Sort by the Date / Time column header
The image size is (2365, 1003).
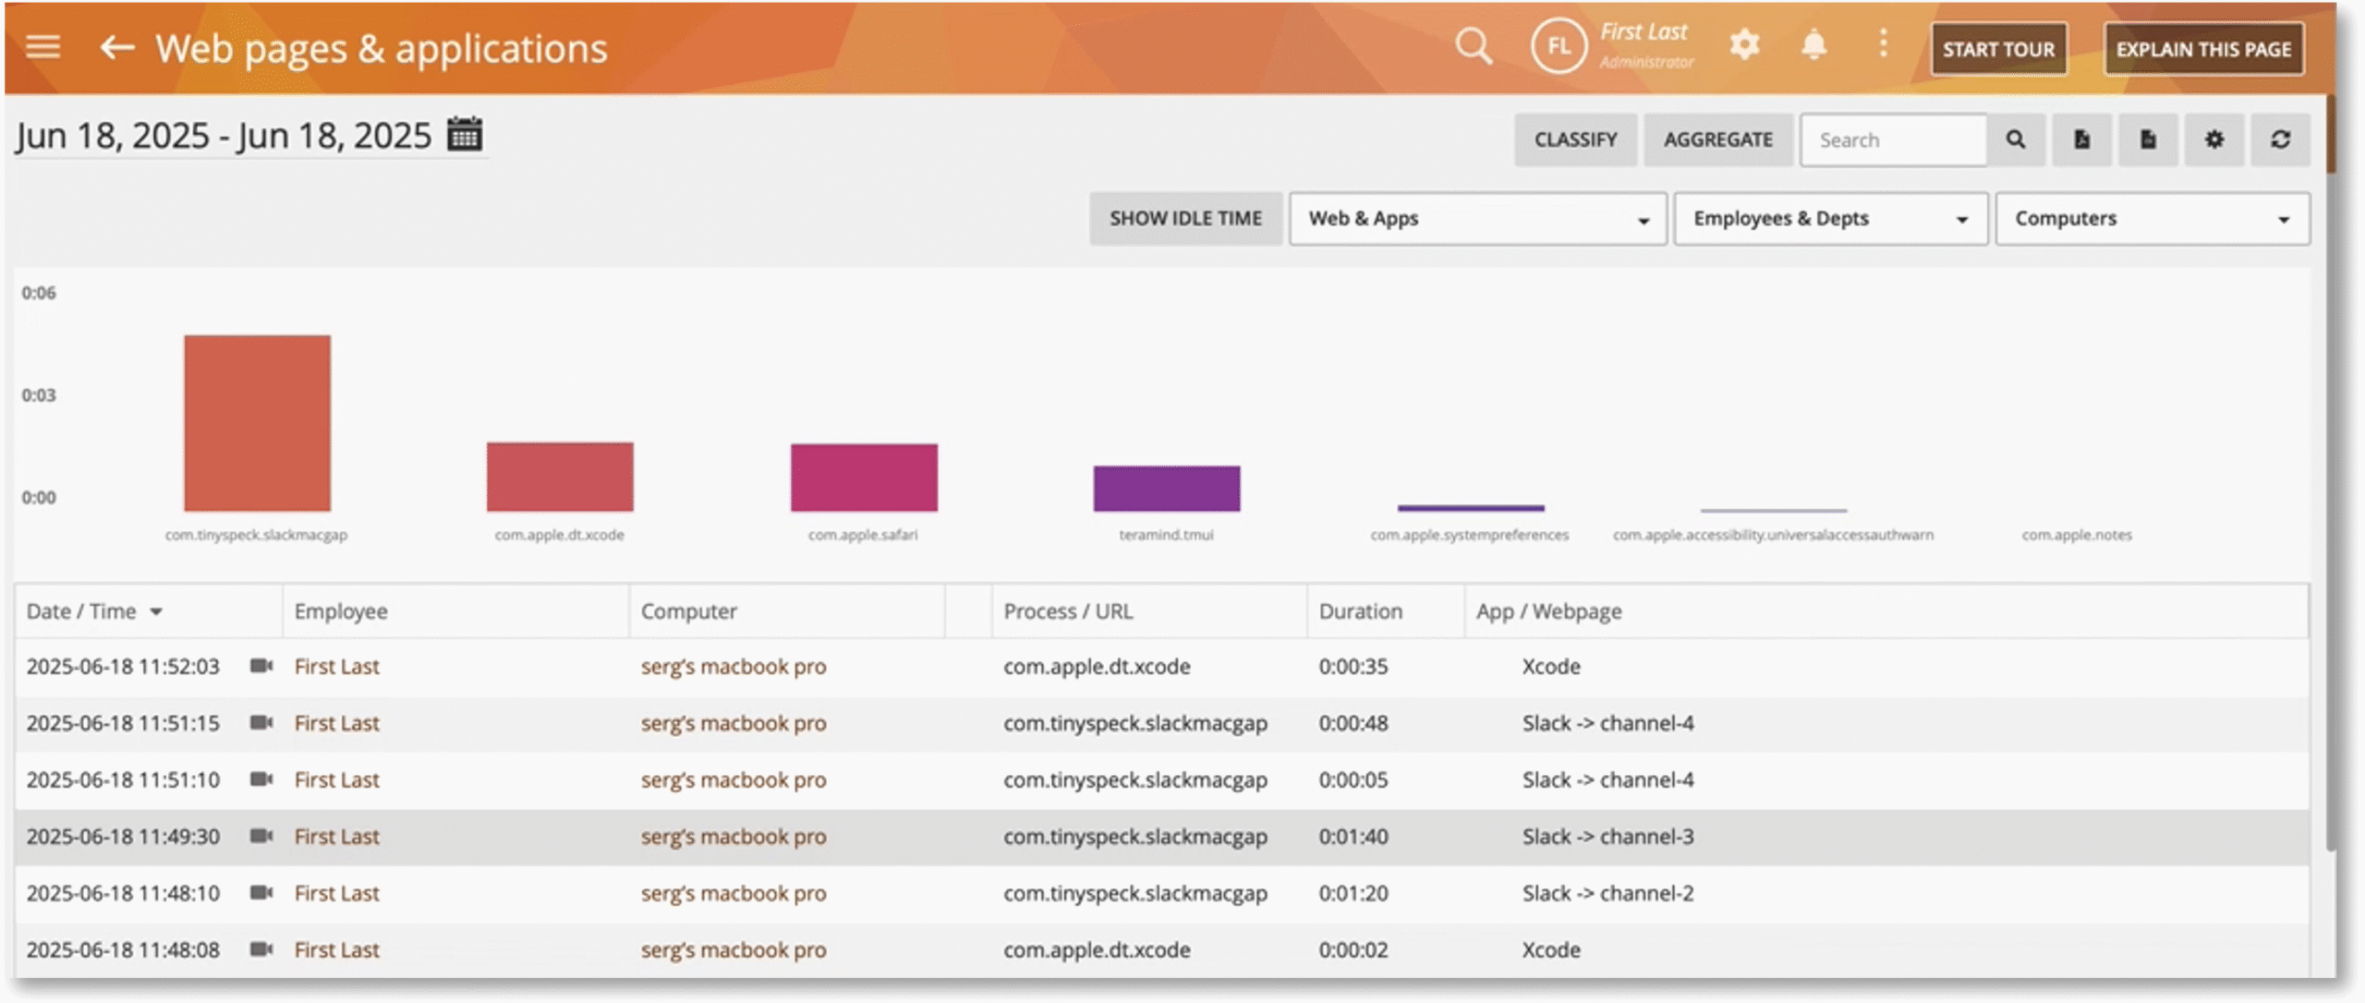82,611
